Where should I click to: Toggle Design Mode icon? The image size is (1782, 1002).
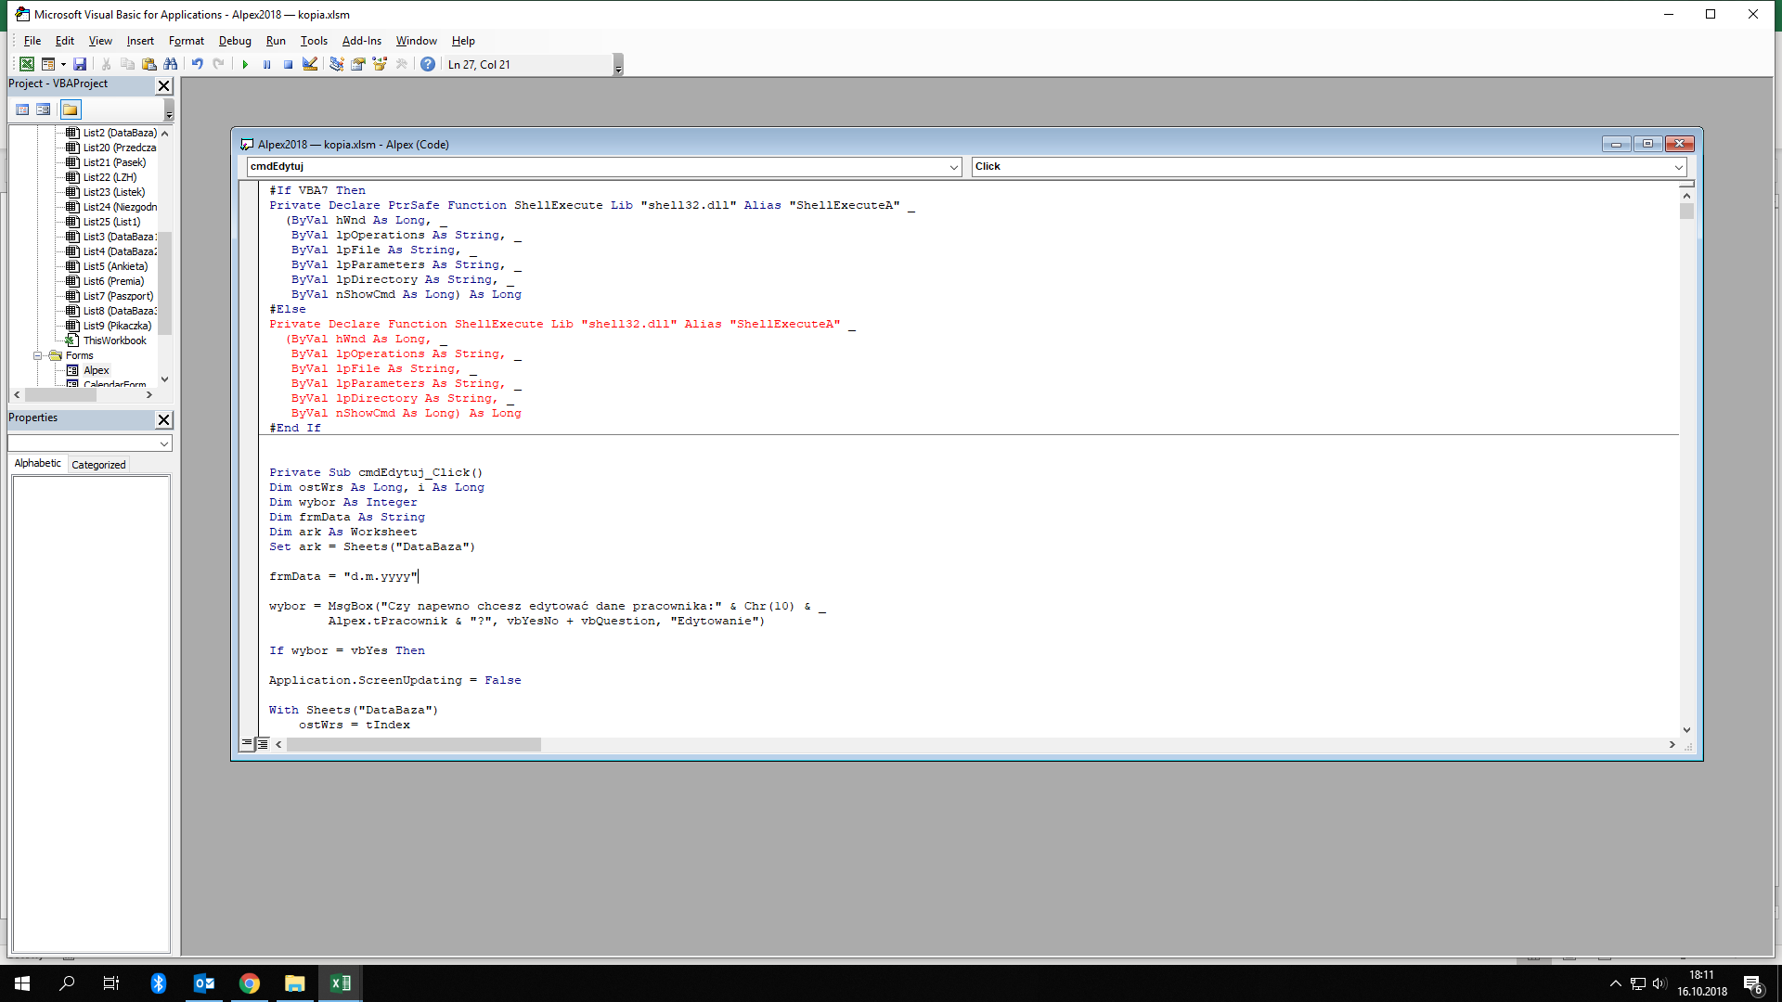(x=310, y=64)
